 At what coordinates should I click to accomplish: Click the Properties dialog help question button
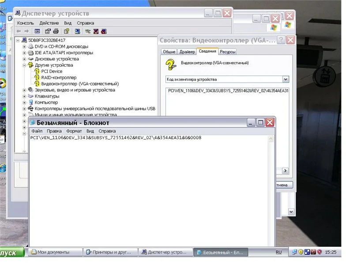click(x=281, y=40)
